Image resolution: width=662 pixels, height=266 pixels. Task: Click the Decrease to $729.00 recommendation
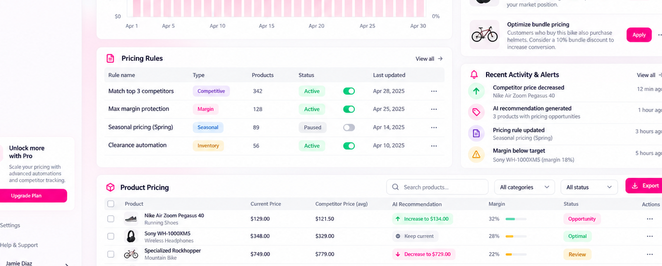[x=423, y=255]
